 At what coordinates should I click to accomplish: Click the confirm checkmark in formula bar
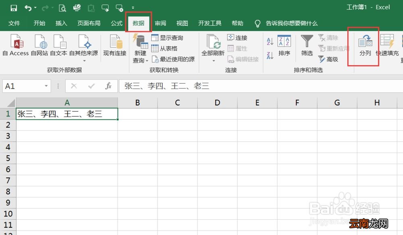91,86
